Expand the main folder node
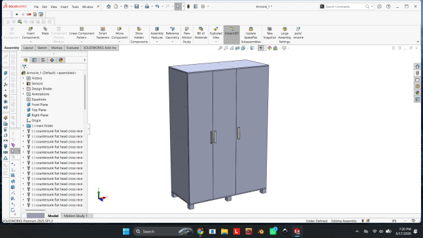 [23, 126]
